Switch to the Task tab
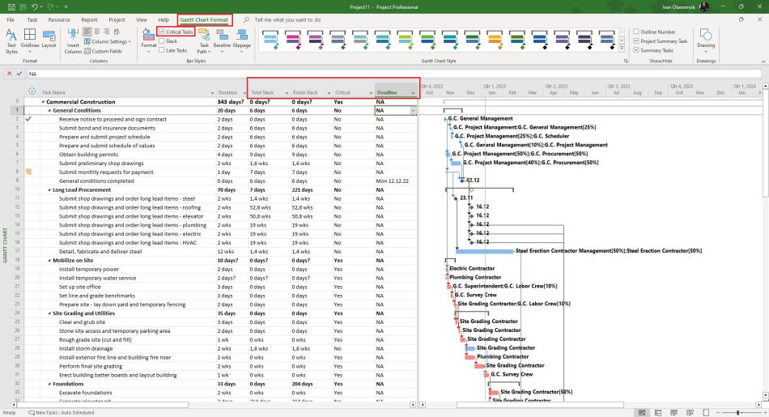This screenshot has width=769, height=417. pyautogui.click(x=32, y=19)
